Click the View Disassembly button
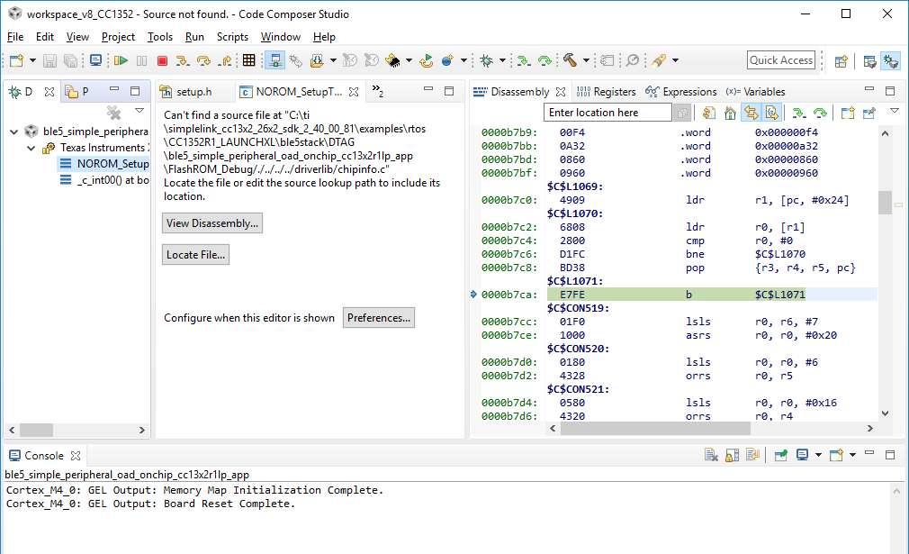 [x=212, y=223]
